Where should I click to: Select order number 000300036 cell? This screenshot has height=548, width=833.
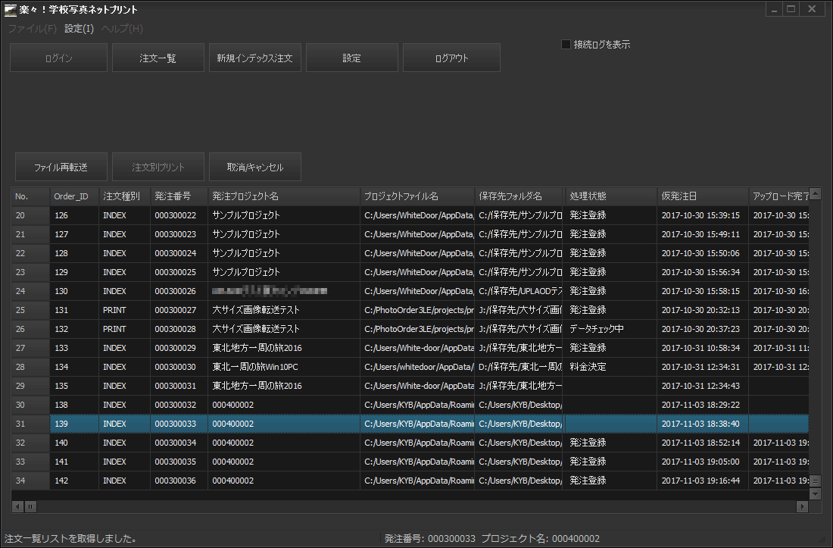(179, 481)
